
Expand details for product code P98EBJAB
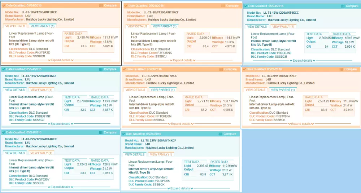tap(302, 61)
